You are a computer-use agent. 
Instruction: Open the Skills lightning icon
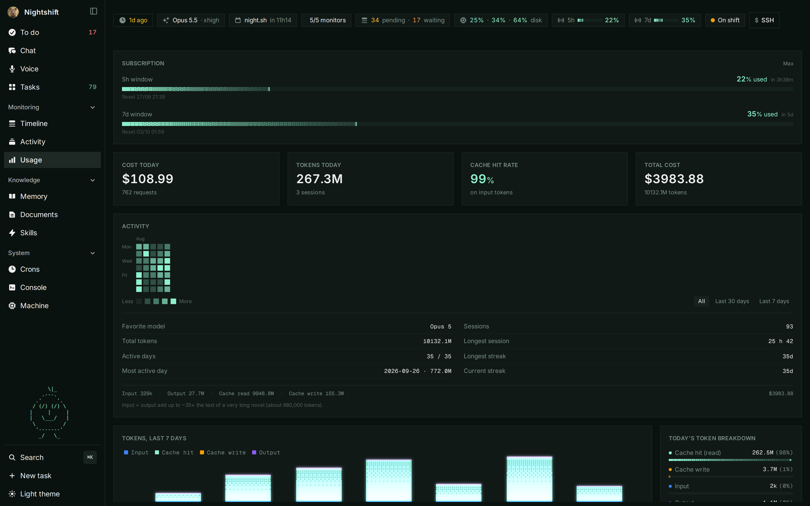tap(12, 233)
